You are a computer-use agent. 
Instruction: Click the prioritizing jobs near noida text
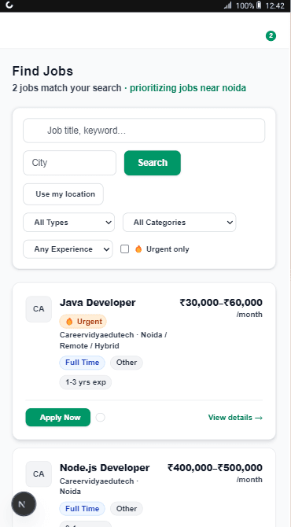pyautogui.click(x=188, y=88)
